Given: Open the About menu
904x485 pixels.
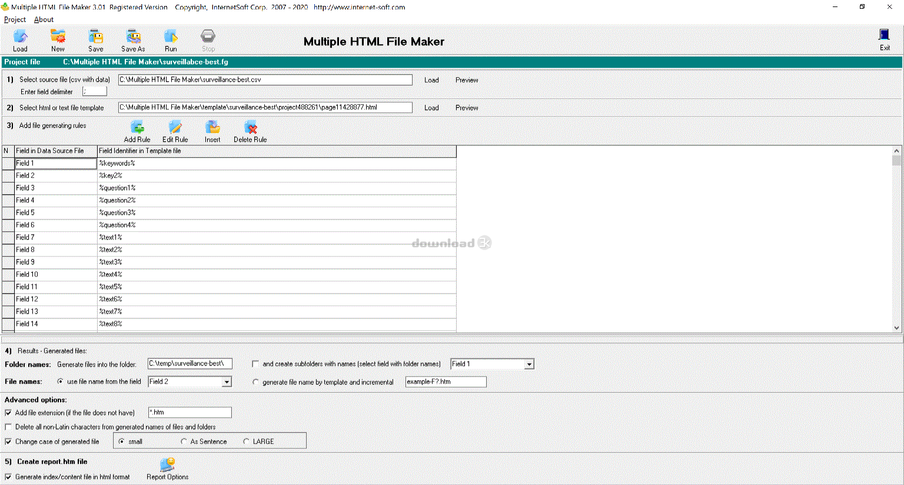Looking at the screenshot, I should tap(44, 19).
